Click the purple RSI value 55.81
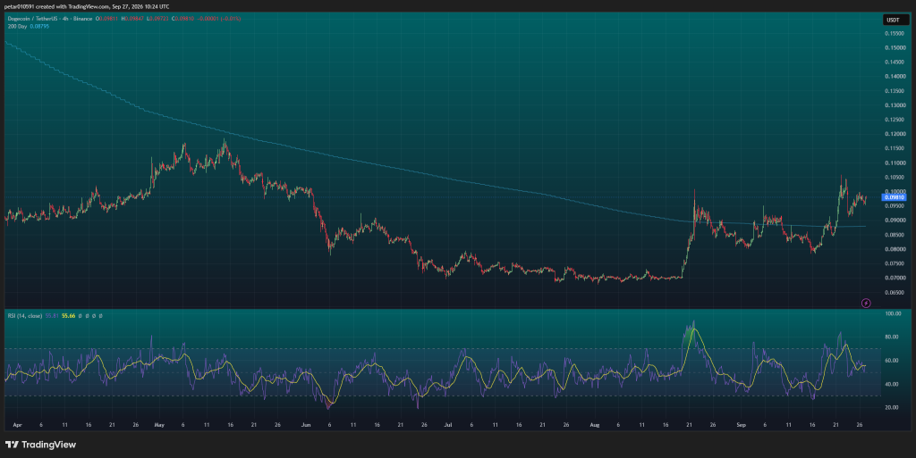 pos(51,316)
